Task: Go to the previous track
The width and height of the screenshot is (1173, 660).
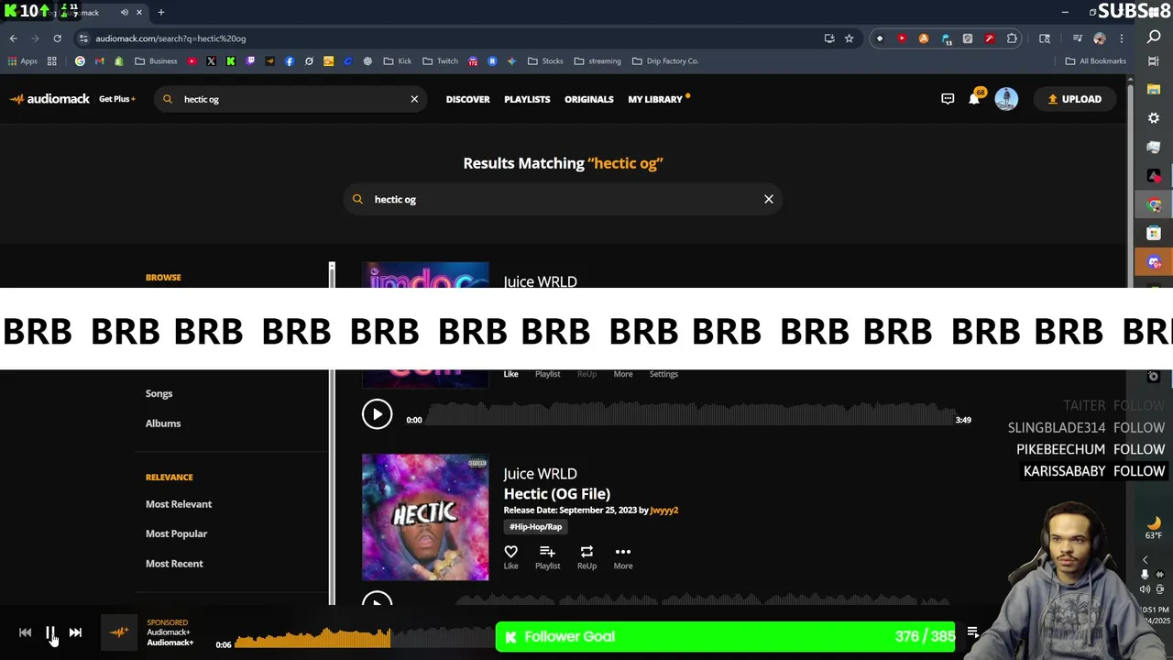Action: tap(25, 632)
